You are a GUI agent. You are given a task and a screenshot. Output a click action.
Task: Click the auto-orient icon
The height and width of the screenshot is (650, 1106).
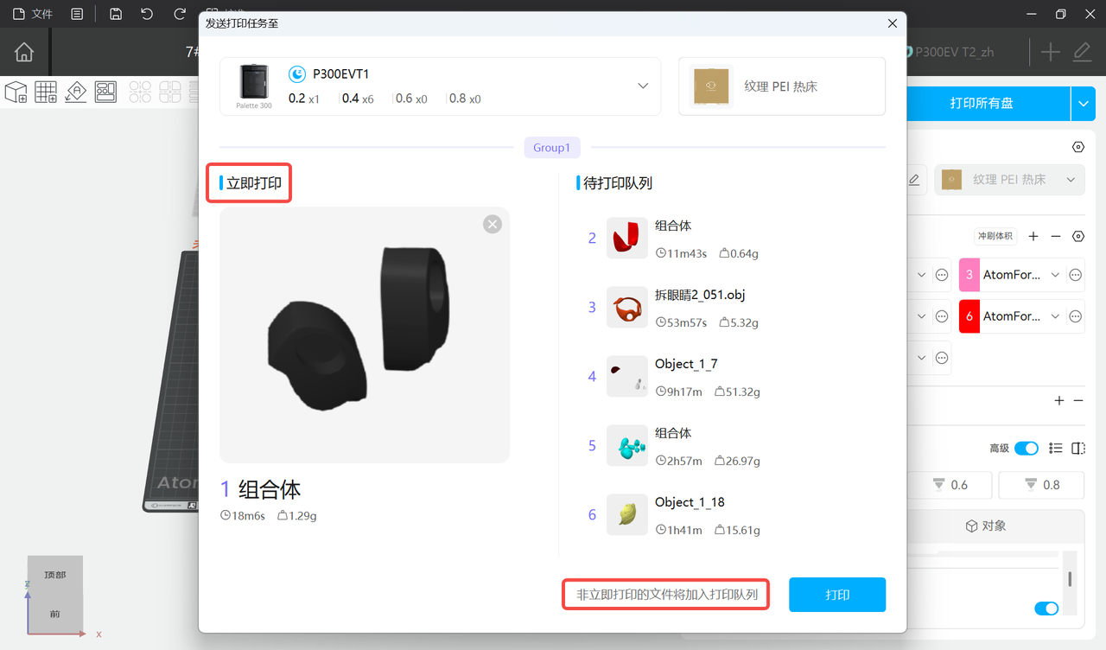(76, 92)
